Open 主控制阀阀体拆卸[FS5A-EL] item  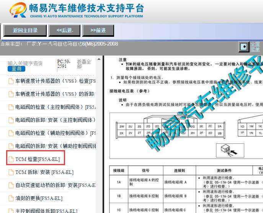point(46,211)
